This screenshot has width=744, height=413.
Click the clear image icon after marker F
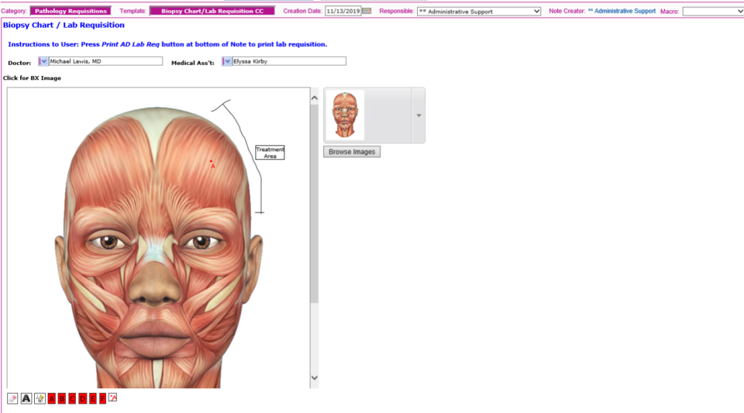tap(113, 398)
